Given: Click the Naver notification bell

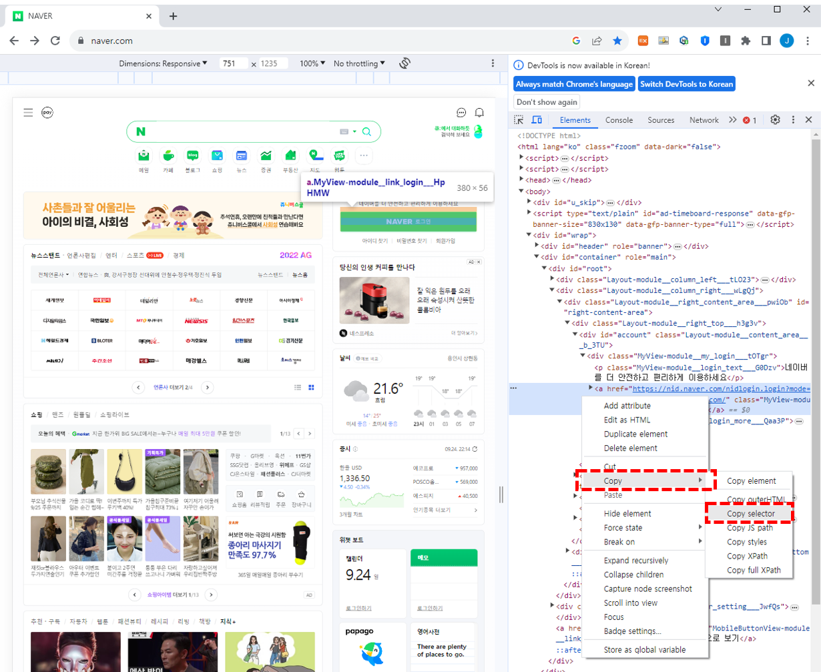Looking at the screenshot, I should [x=479, y=113].
